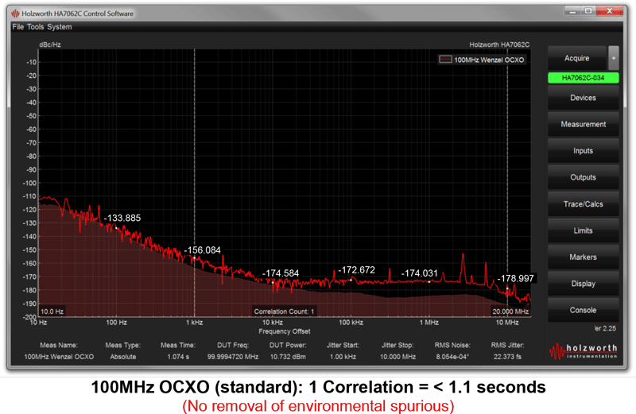Image resolution: width=636 pixels, height=414 pixels.
Task: Click the -133.885 marker label
Action: click(x=122, y=219)
